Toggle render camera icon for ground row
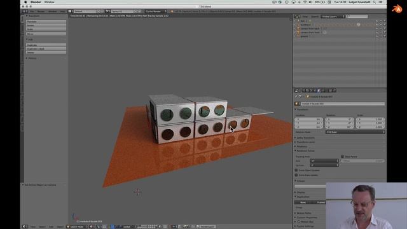Image resolution: width=407 pixels, height=229 pixels. coord(384,36)
